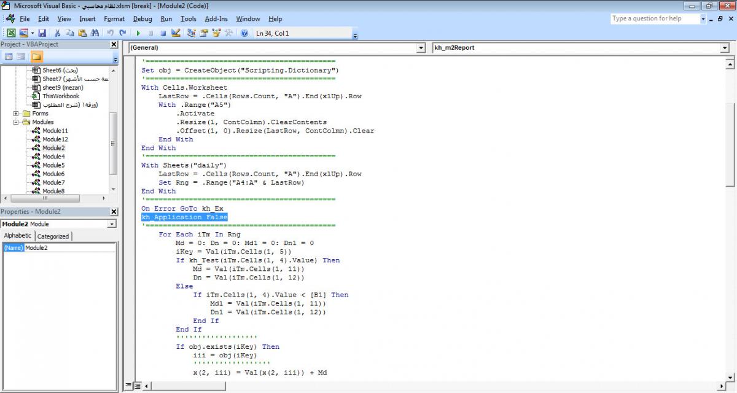Viewport: 737px width, 393px height.
Task: Open the Insert menu
Action: pyautogui.click(x=88, y=19)
